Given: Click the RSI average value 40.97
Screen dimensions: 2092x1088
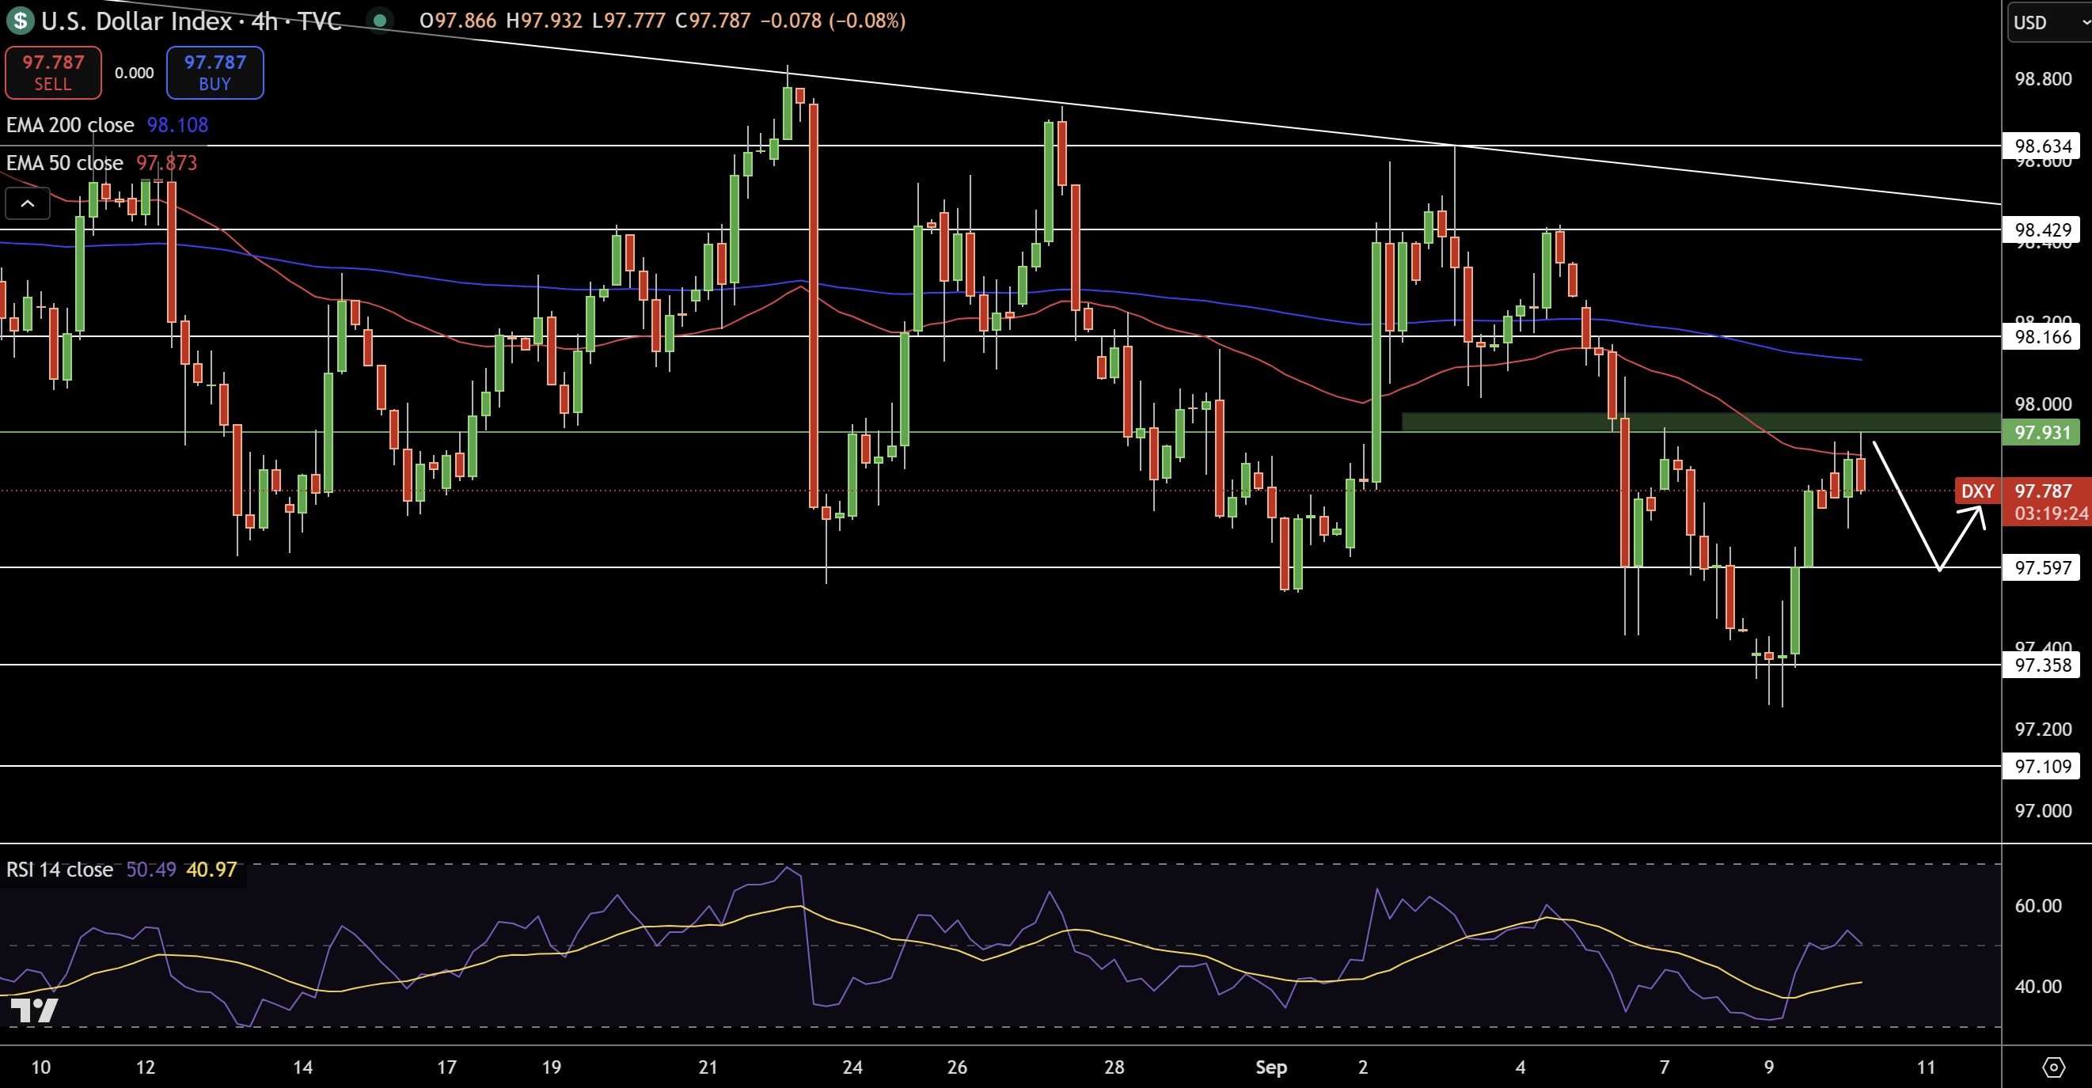Looking at the screenshot, I should [x=211, y=870].
